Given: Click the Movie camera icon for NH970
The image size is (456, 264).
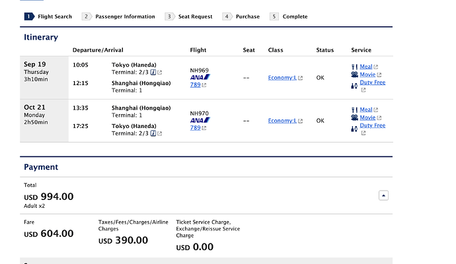Looking at the screenshot, I should pos(354,117).
